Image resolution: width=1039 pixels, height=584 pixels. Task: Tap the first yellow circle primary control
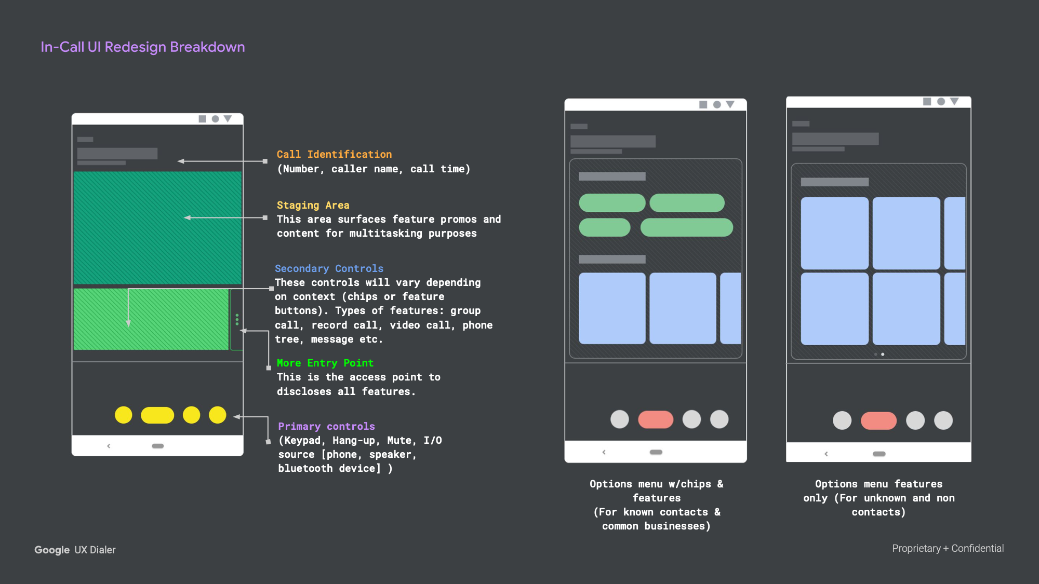(124, 415)
